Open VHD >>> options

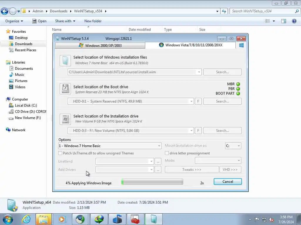pos(230,170)
